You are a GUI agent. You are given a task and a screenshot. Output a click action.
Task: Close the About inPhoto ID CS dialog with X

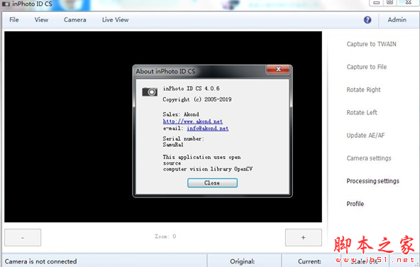coord(278,69)
